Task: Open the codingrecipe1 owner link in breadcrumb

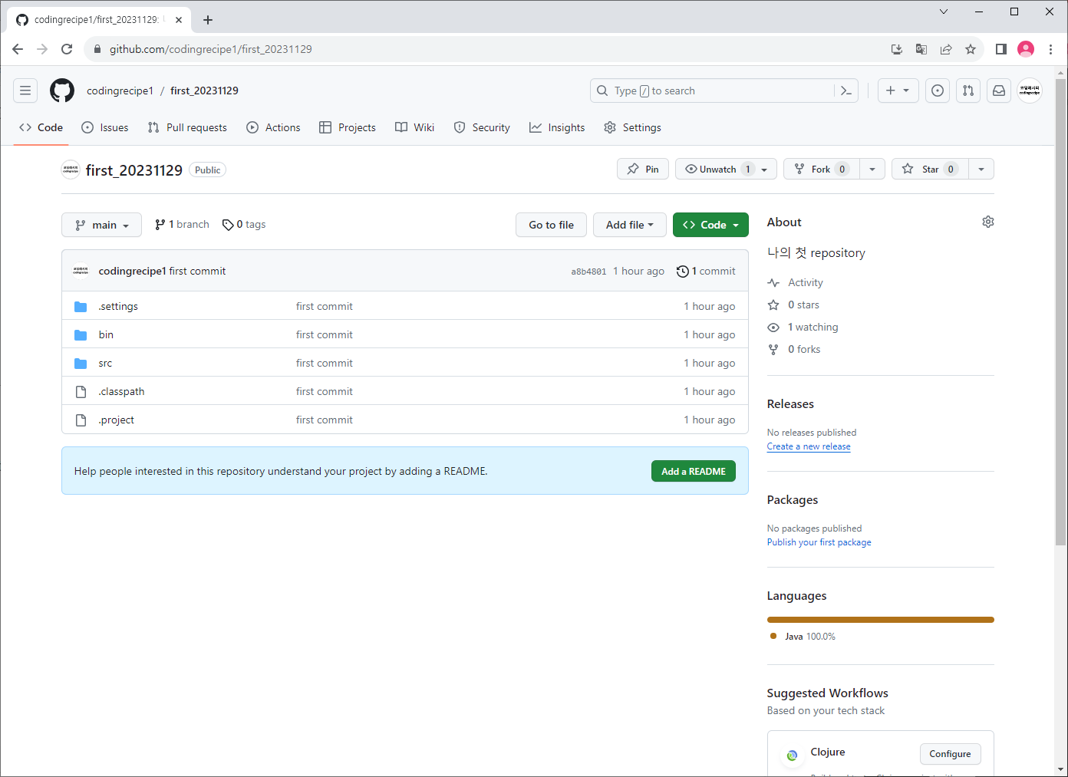Action: point(120,91)
